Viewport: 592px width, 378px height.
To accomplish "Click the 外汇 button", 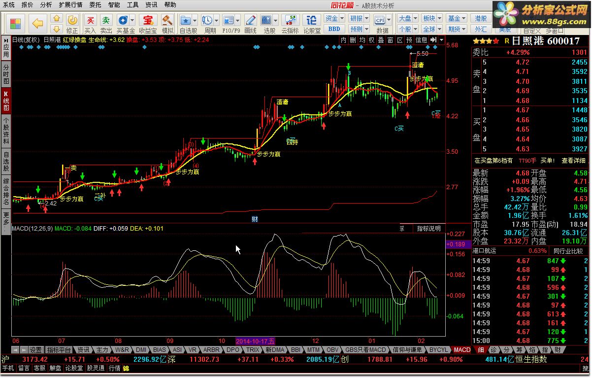I will click(x=481, y=29).
